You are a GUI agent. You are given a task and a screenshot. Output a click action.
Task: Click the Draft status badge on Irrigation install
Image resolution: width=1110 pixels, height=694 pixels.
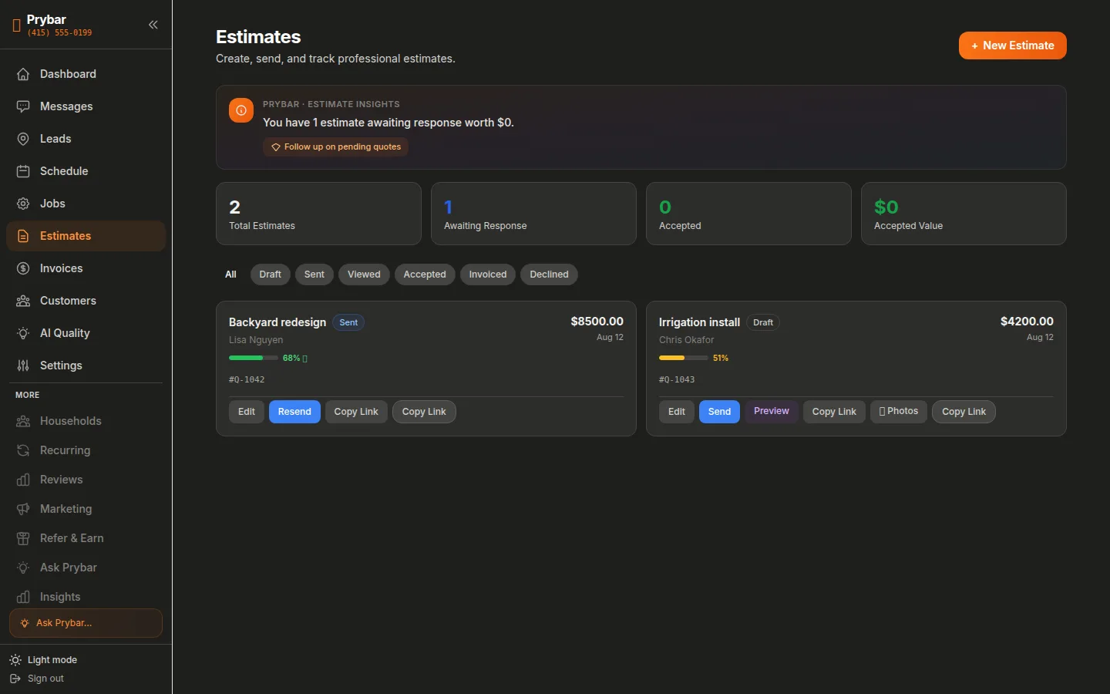(x=763, y=322)
